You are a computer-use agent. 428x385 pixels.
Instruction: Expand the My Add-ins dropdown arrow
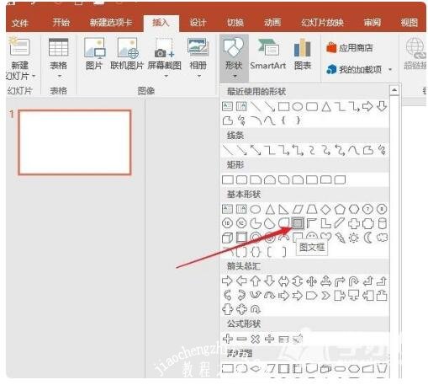click(390, 69)
